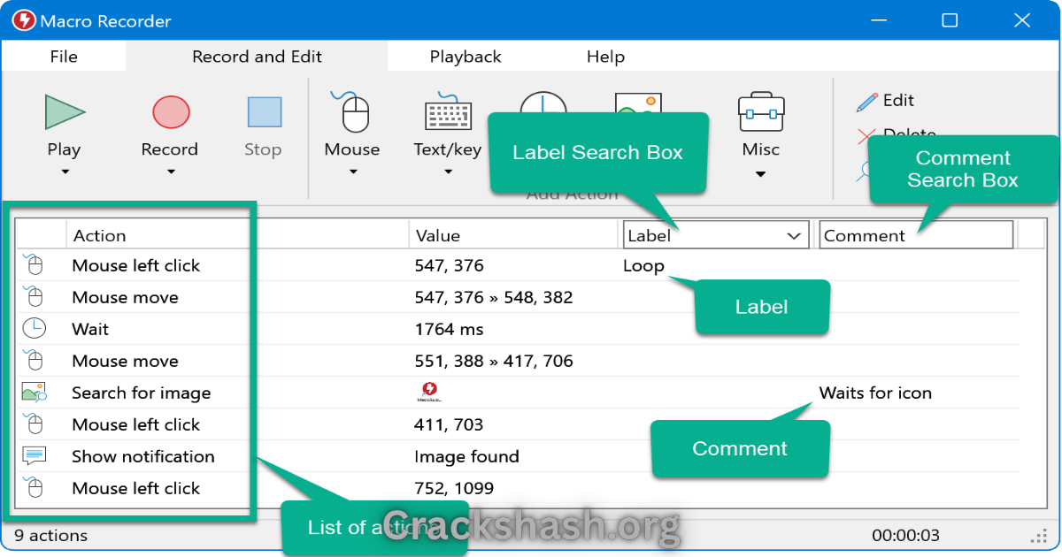Click the Record button label
The image size is (1062, 557).
170,149
